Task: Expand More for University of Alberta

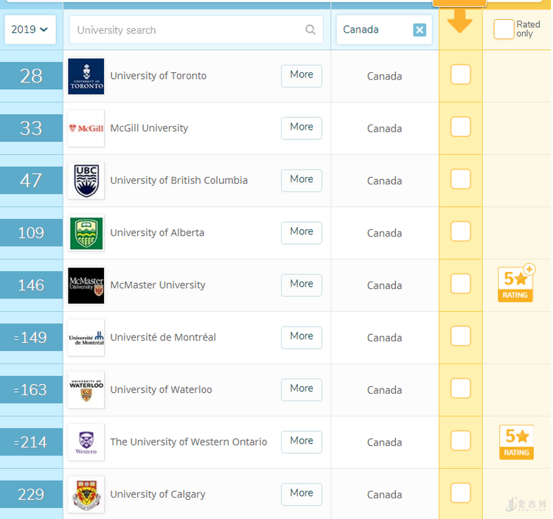Action: tap(302, 233)
